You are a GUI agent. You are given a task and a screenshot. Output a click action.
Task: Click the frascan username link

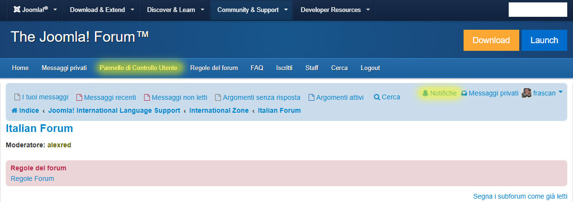pyautogui.click(x=545, y=93)
